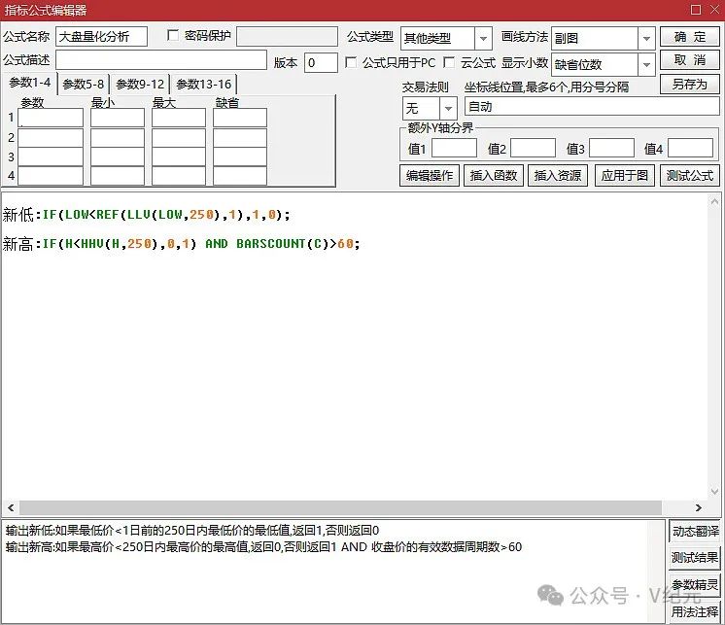Screen dimensions: 725x625
Task: Click the 用法注释 usage notes button
Action: 695,611
